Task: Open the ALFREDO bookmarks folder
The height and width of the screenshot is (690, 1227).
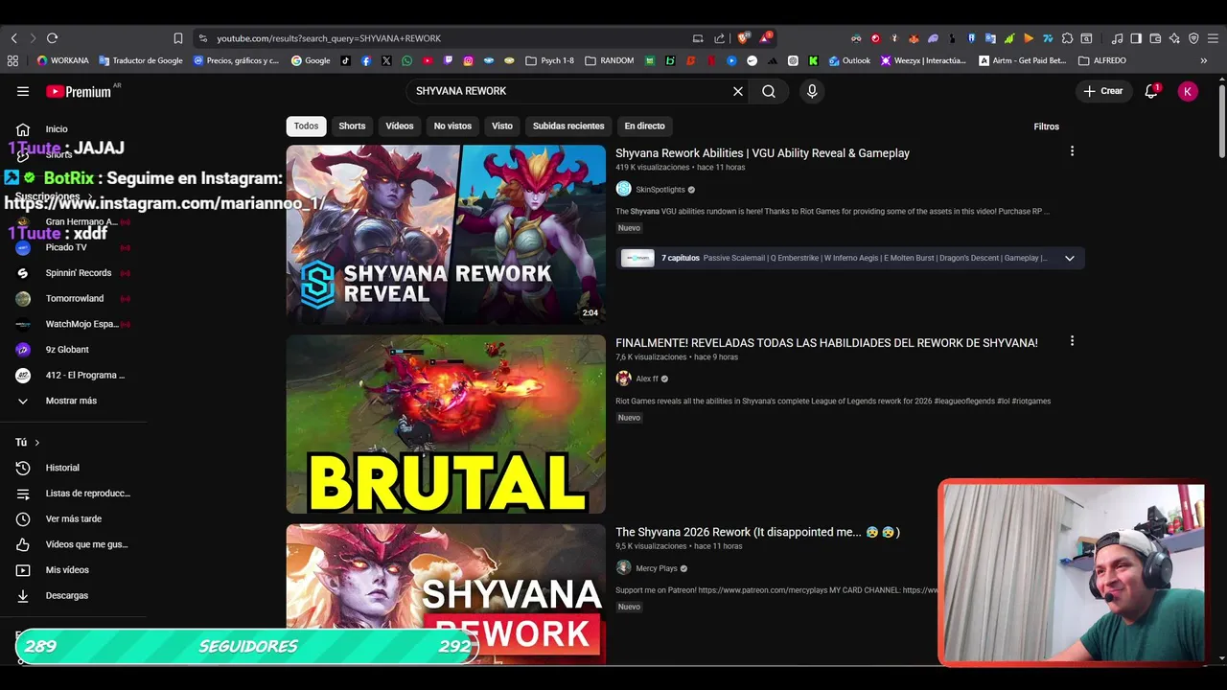Action: 1102,60
